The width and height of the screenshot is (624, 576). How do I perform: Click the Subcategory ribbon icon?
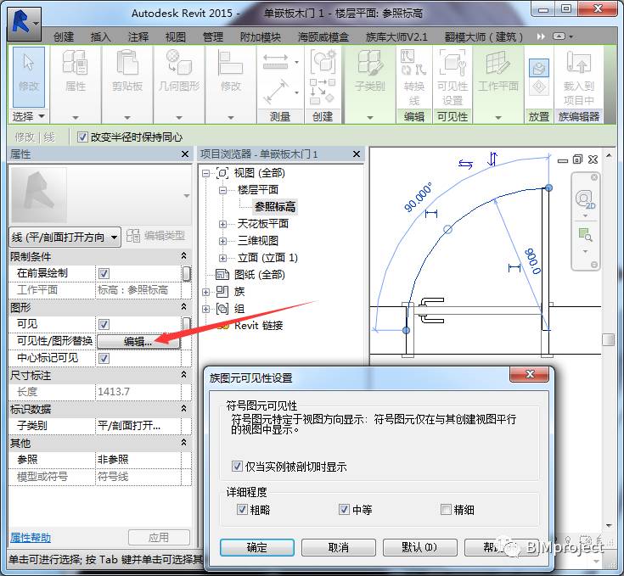click(370, 63)
